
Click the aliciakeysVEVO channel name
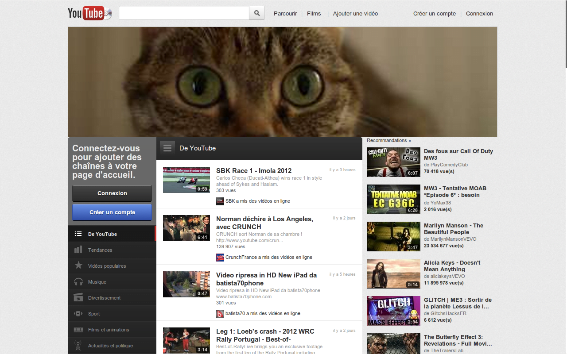tap(447, 276)
